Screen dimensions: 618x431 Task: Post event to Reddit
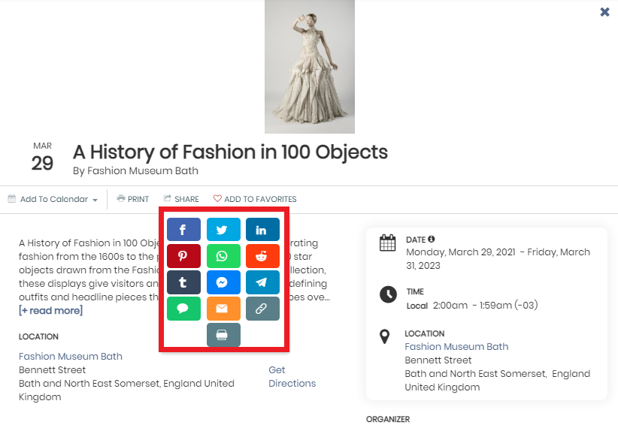(x=263, y=256)
